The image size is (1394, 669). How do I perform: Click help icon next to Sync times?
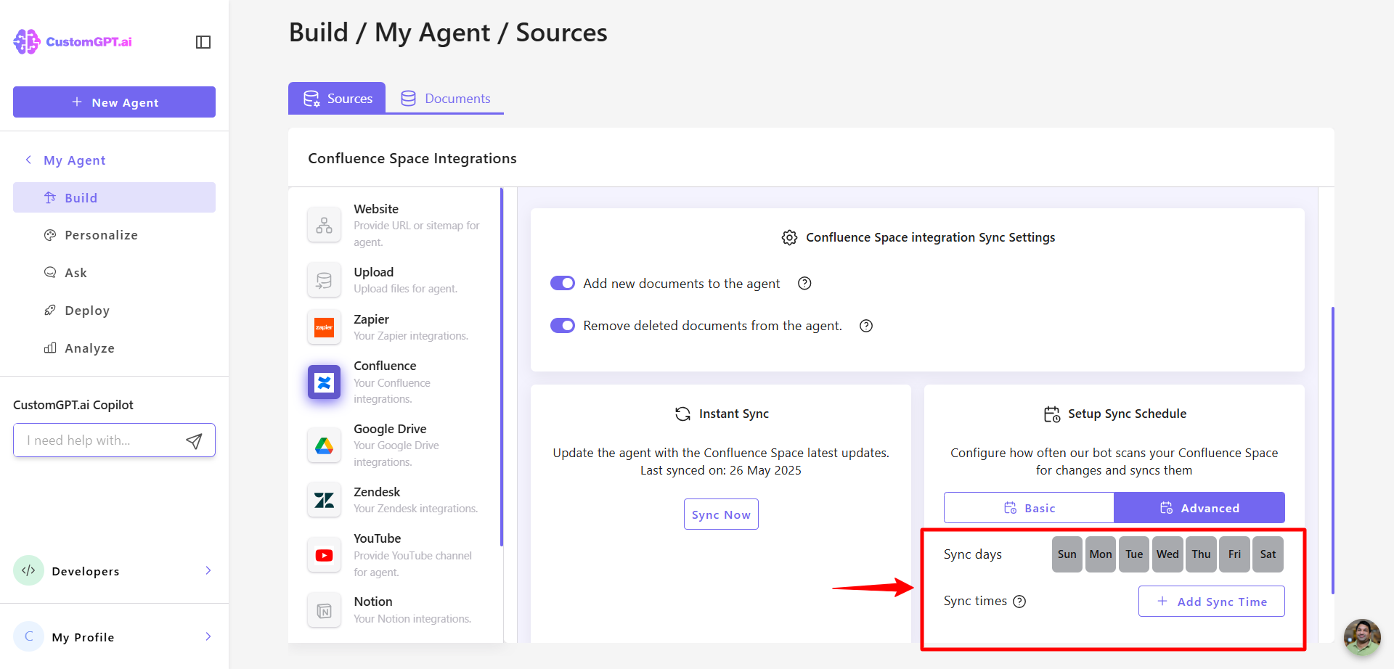coord(1019,602)
